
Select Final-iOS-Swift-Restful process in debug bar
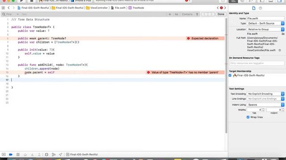[82, 155]
